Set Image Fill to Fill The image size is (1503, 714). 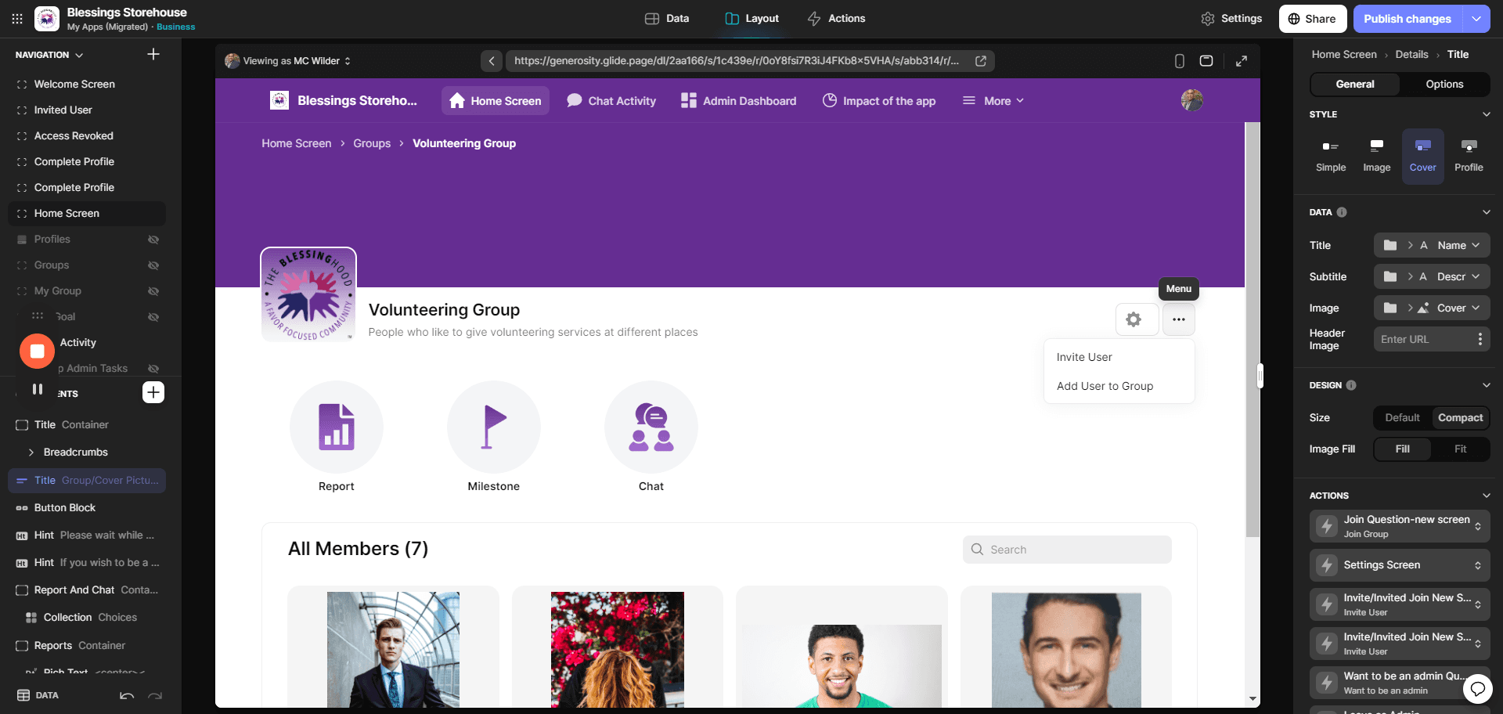tap(1403, 449)
